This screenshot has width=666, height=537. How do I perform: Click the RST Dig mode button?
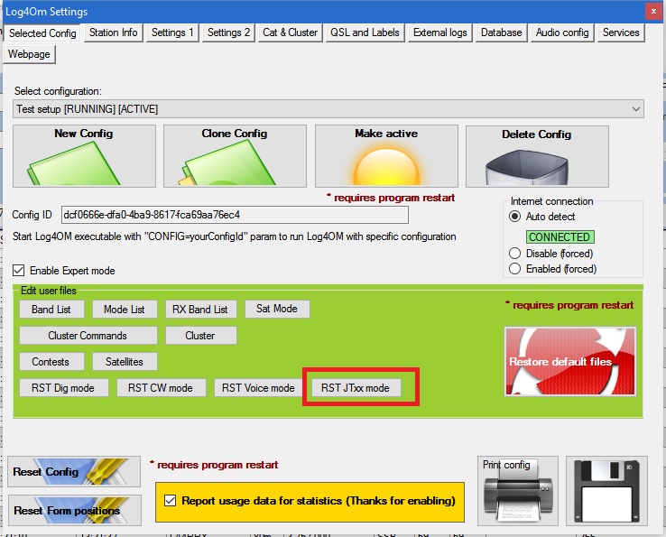(63, 388)
